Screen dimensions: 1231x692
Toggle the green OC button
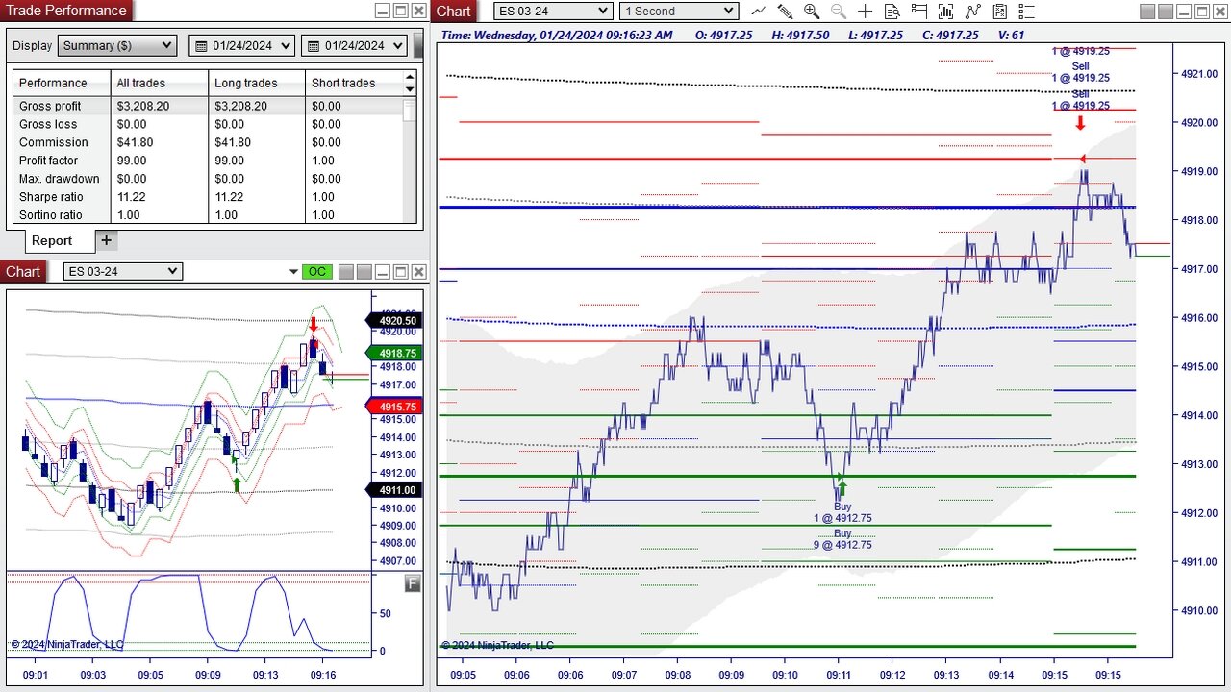click(315, 272)
